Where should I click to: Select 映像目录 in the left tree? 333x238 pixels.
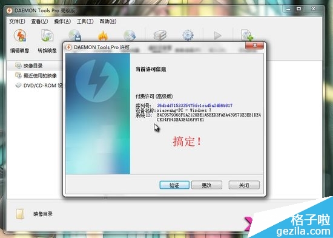point(33,66)
